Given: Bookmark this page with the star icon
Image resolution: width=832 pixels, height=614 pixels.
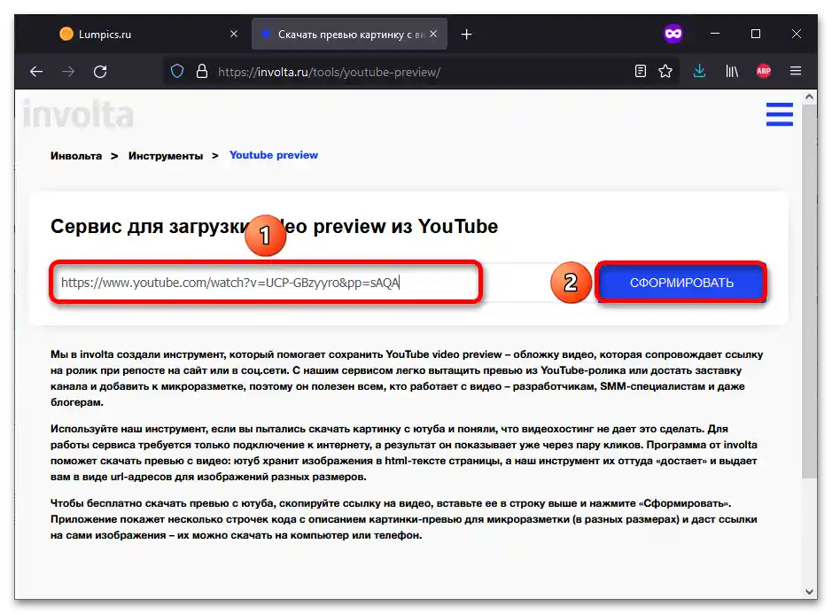Looking at the screenshot, I should pos(665,71).
